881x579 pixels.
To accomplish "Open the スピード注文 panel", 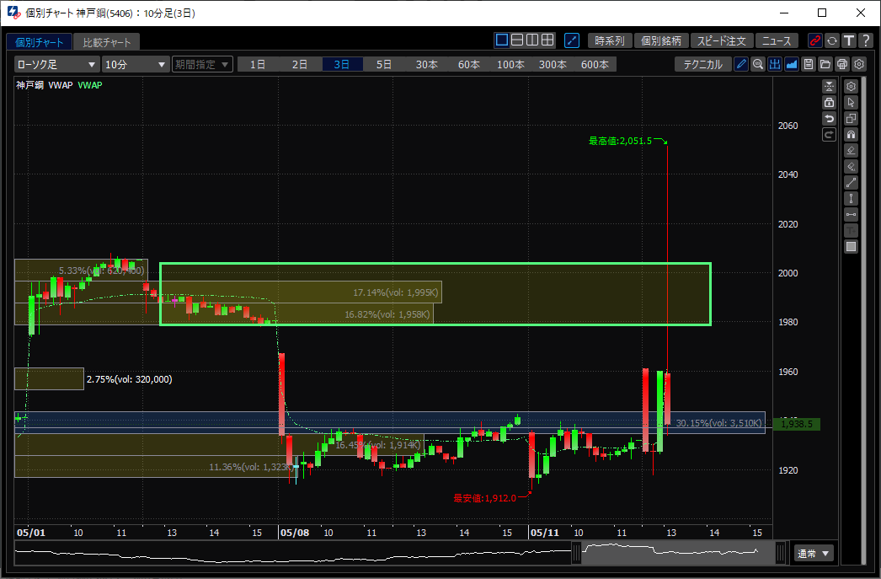I will tap(722, 41).
